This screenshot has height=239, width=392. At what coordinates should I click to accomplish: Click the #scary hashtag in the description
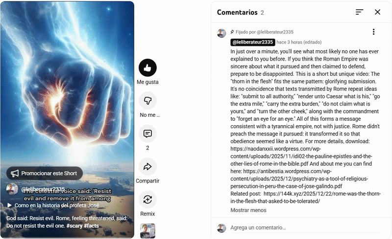pos(74,226)
